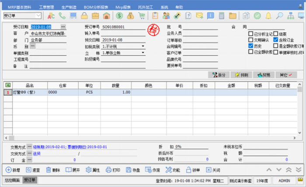The height and width of the screenshot is (187, 306).
Task: Expand the 扣税类别 dropdown
Action: 143,46
